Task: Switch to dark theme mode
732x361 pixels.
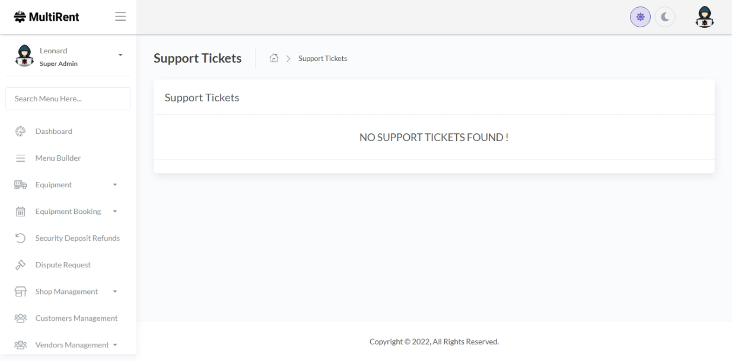Action: (x=665, y=17)
